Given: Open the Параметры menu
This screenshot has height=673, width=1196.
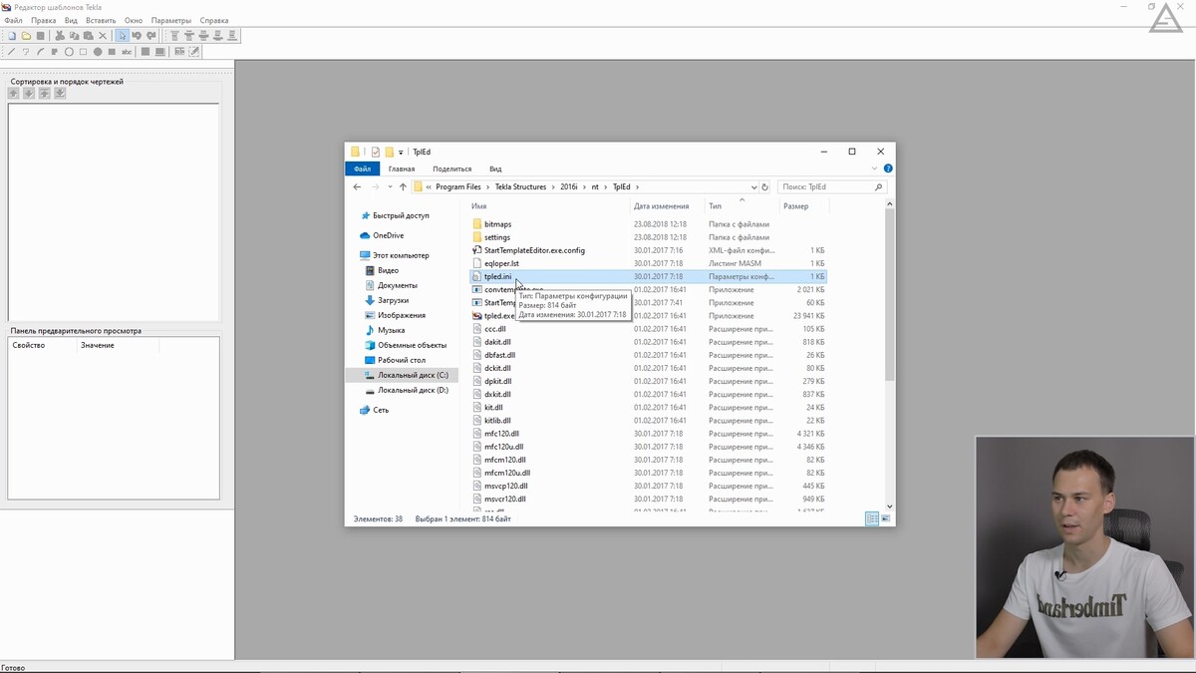Looking at the screenshot, I should tap(170, 20).
